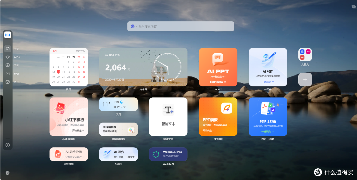Click the 思维导图 label beneath the mind map card
Viewport: 357px width, 180px height.
click(x=68, y=164)
